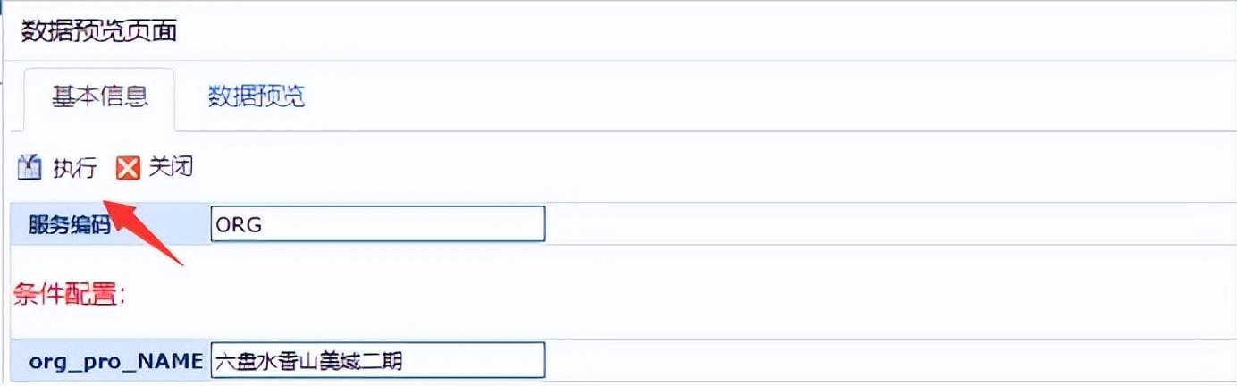This screenshot has height=386, width=1237.
Task: Click the 数据预览页面 page title
Action: (98, 31)
